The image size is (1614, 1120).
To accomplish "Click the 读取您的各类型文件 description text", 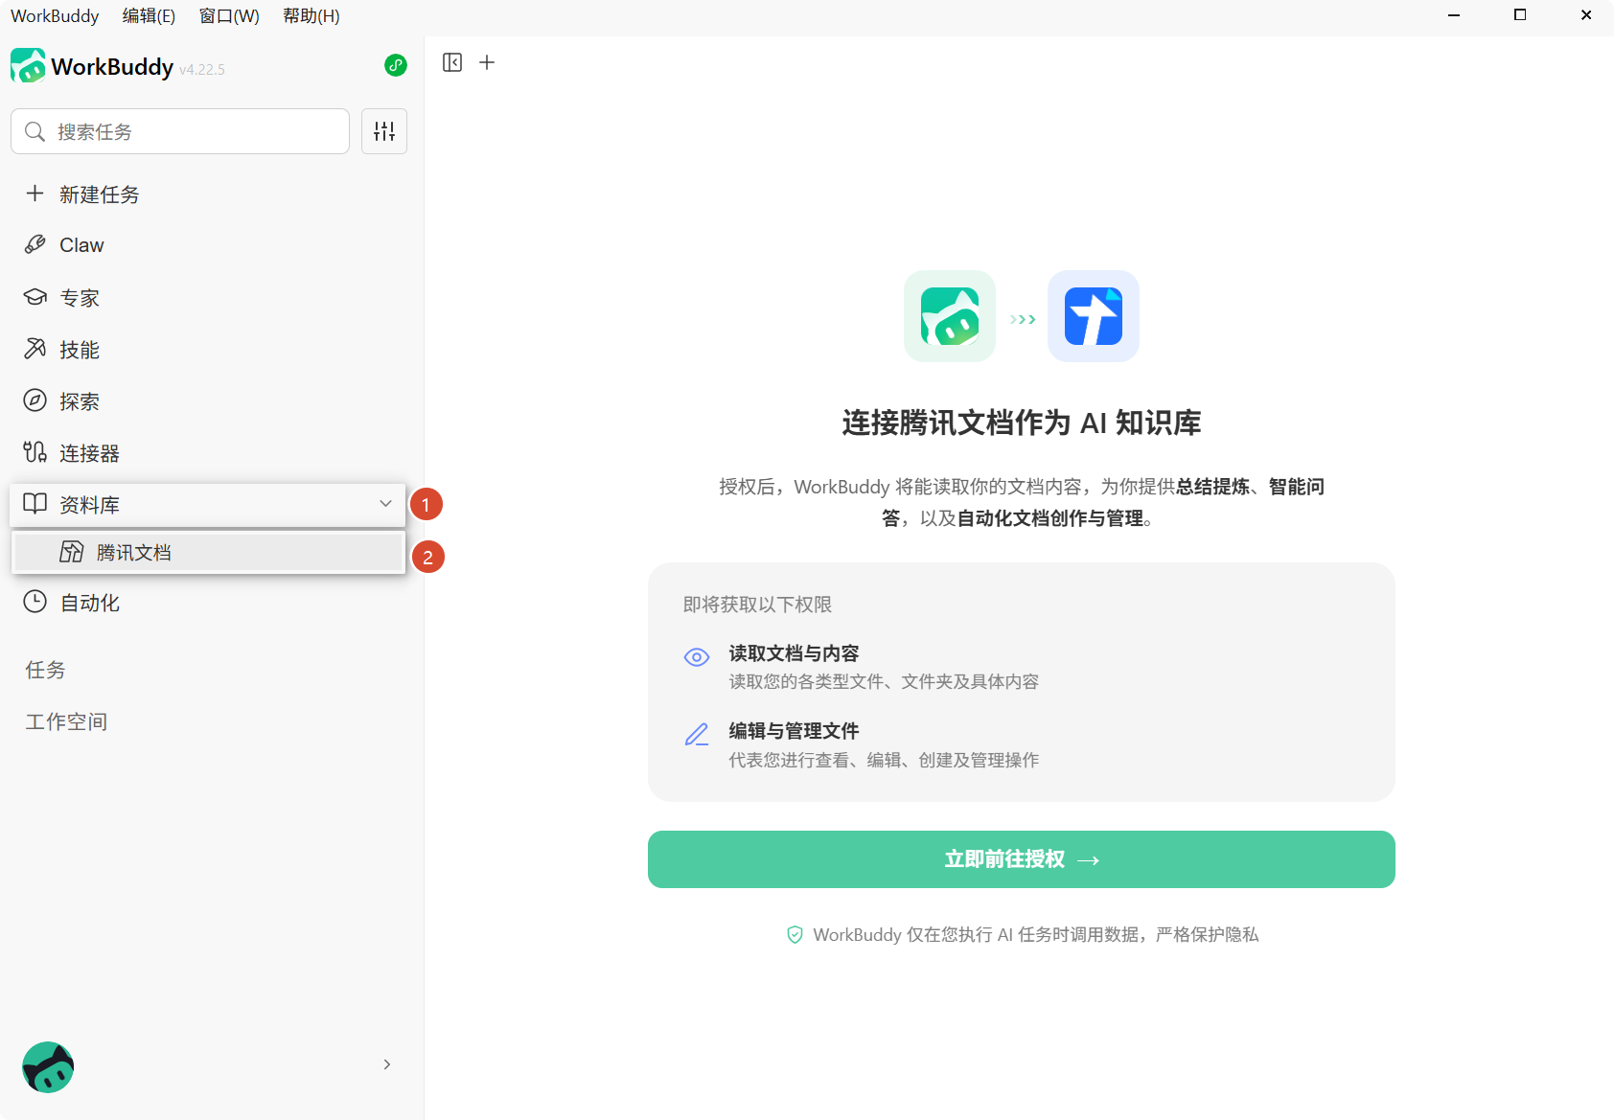I will point(884,682).
